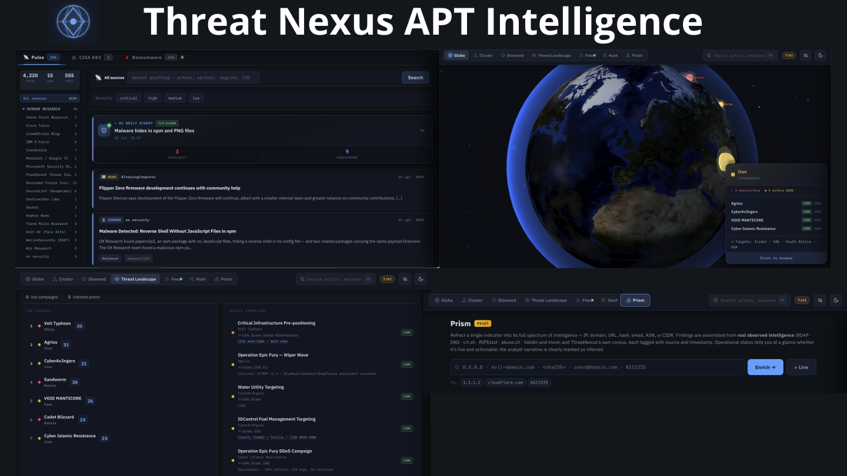Click the satellite icon beside All sources search
The width and height of the screenshot is (847, 476).
tap(98, 78)
